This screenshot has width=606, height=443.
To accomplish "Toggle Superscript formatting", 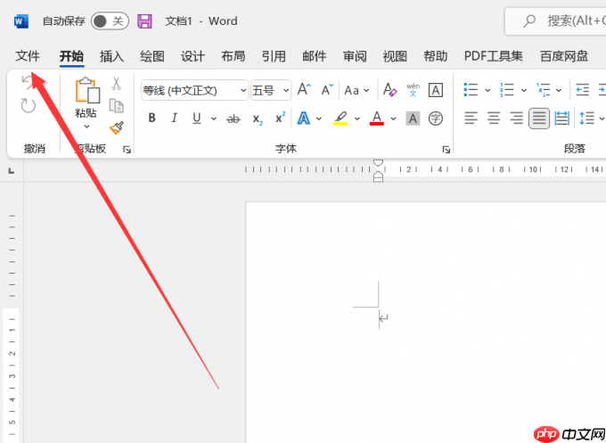I will (x=280, y=117).
